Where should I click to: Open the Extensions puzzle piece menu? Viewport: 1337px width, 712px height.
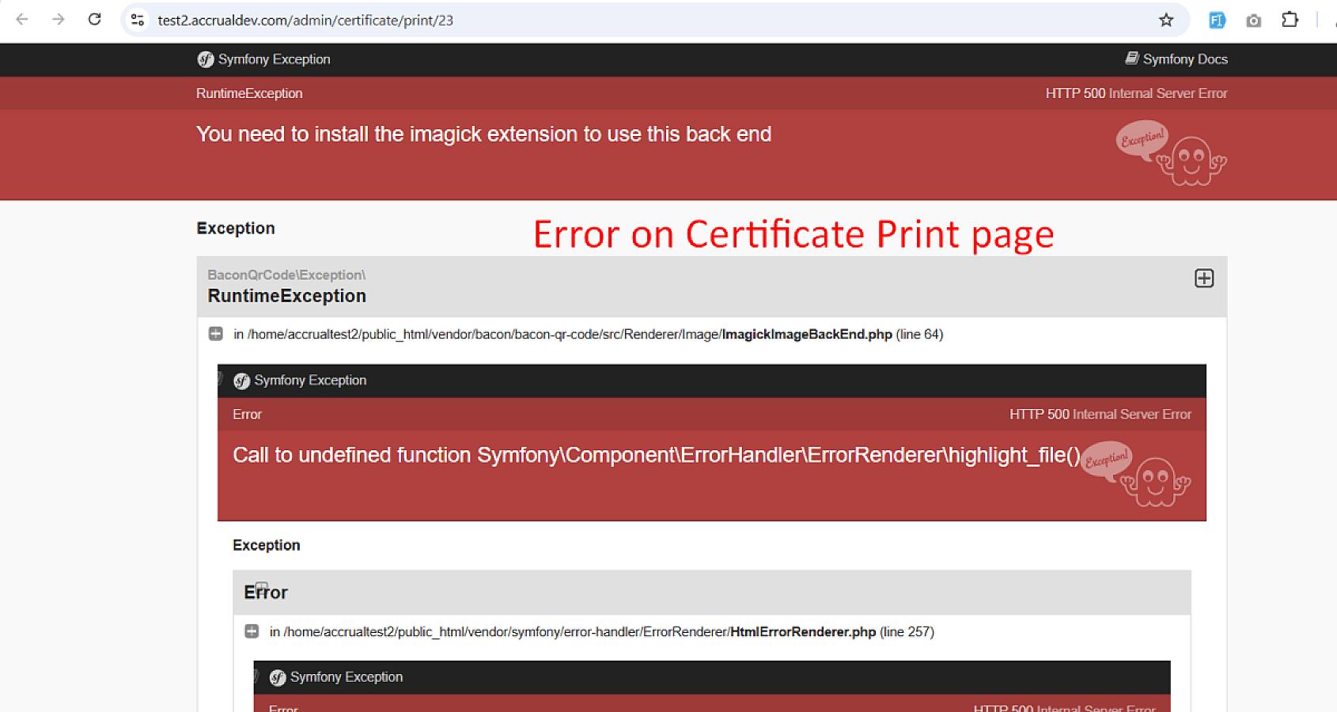(x=1290, y=20)
